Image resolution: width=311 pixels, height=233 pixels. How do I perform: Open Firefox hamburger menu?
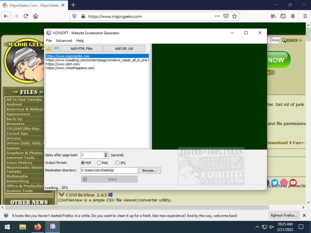pyautogui.click(x=305, y=16)
